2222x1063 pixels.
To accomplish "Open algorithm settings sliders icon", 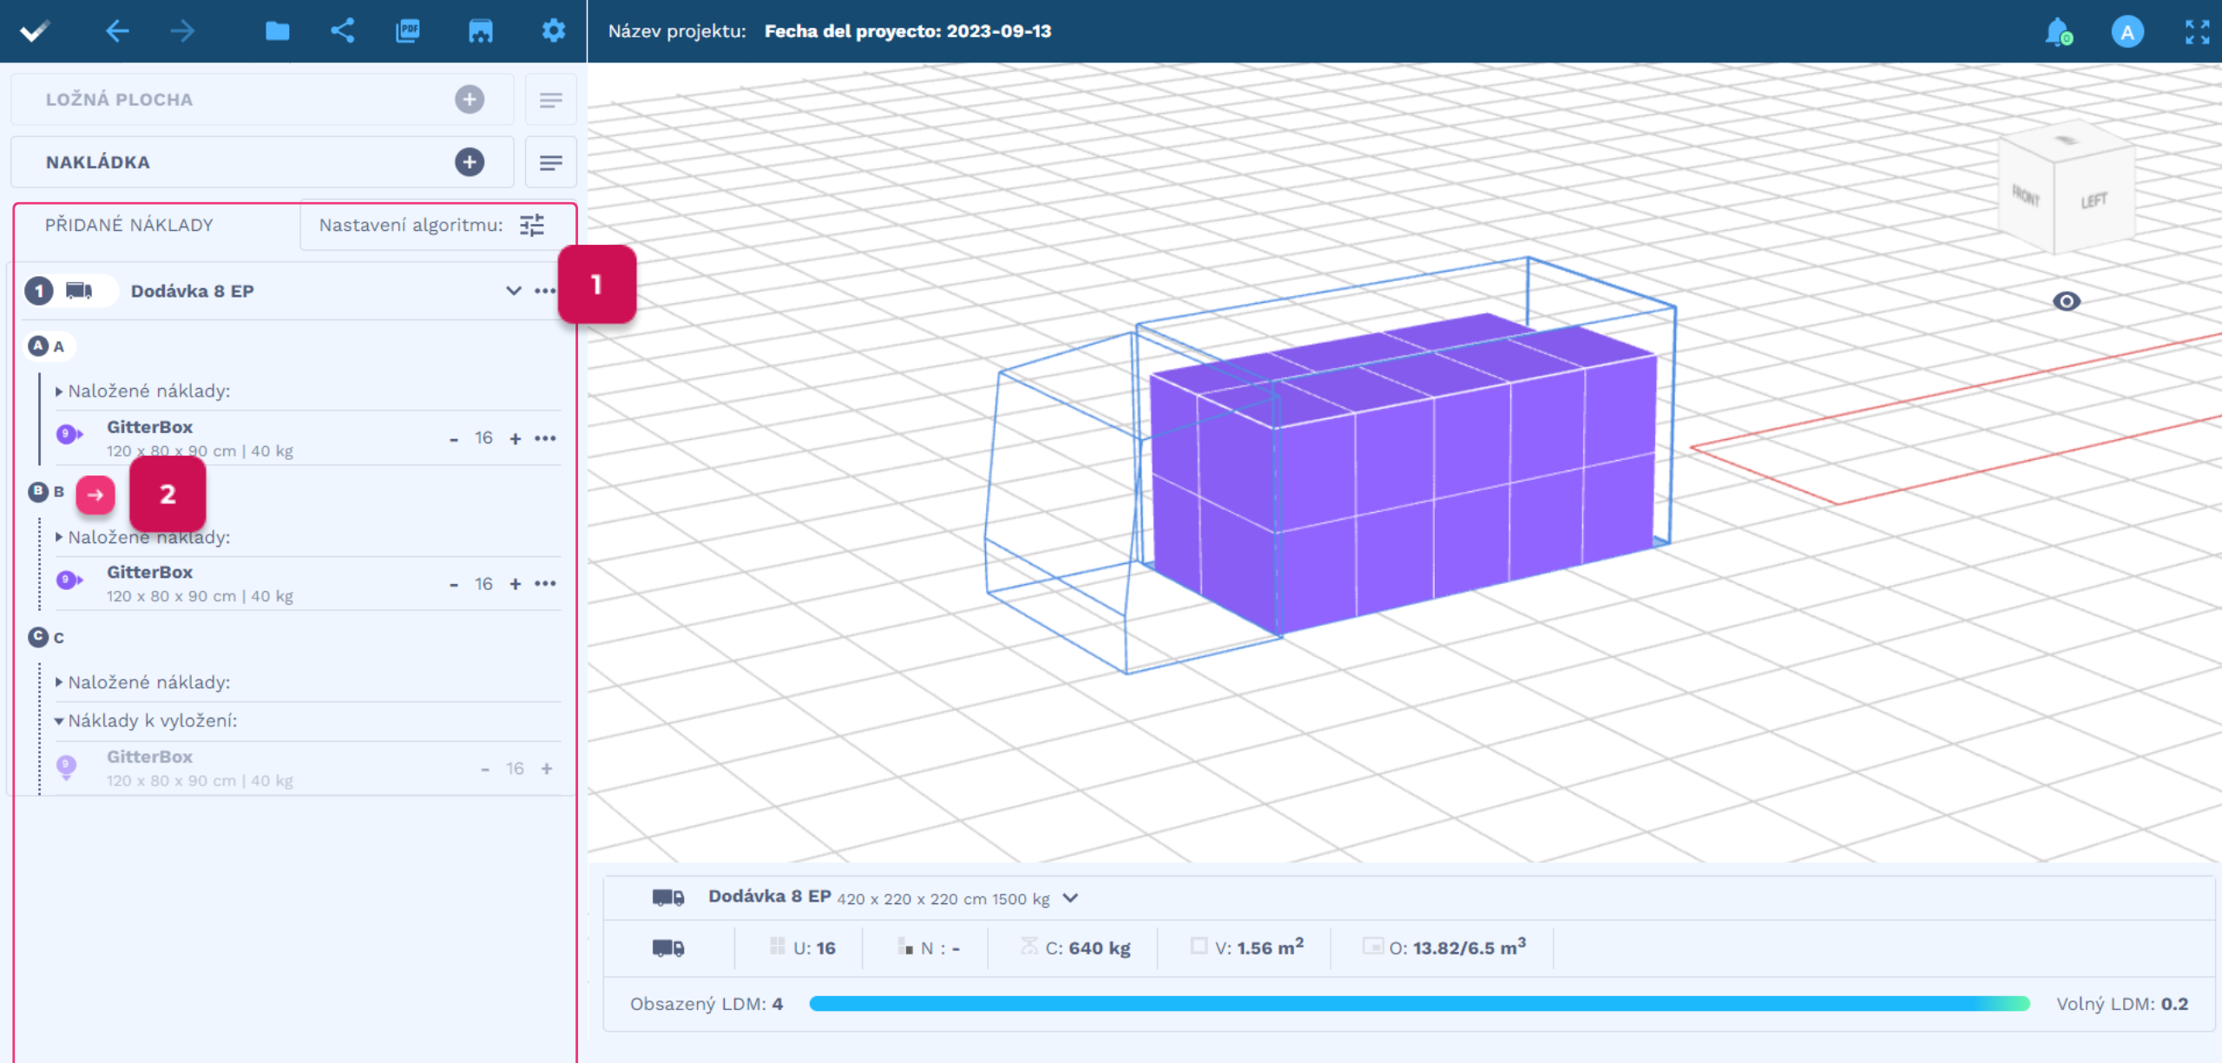I will pos(532,226).
